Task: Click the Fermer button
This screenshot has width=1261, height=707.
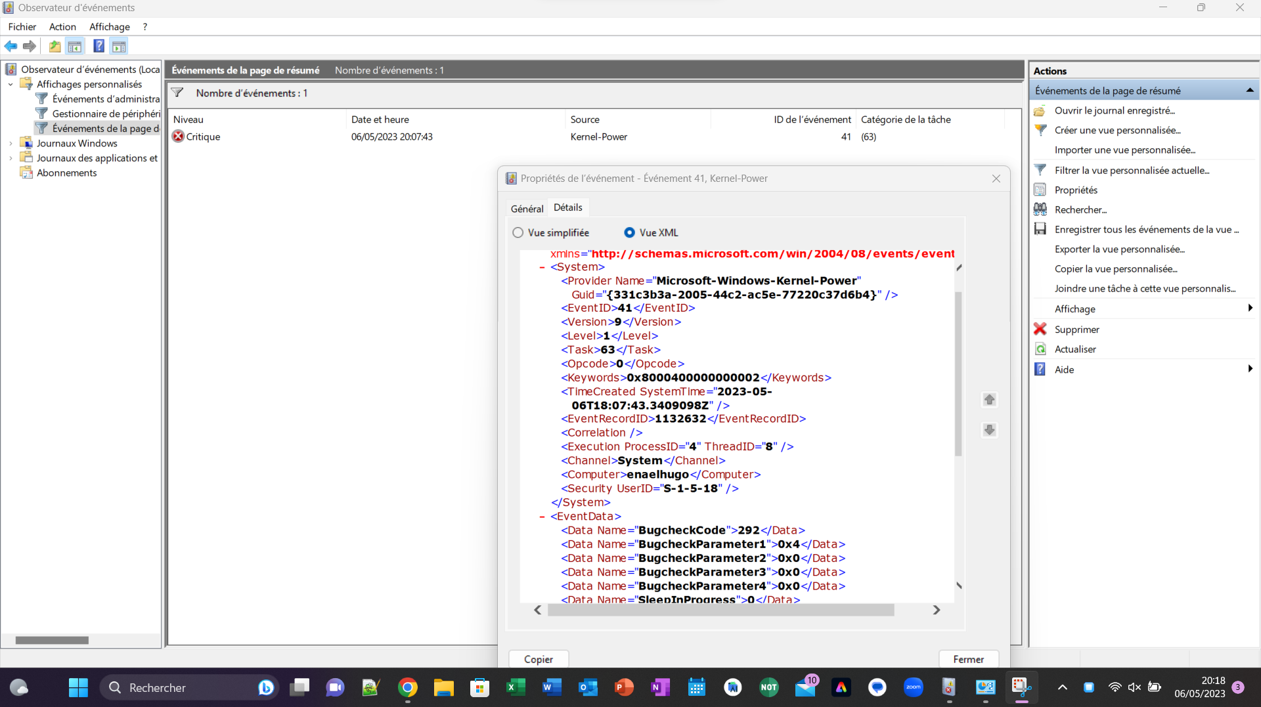Action: pyautogui.click(x=969, y=659)
